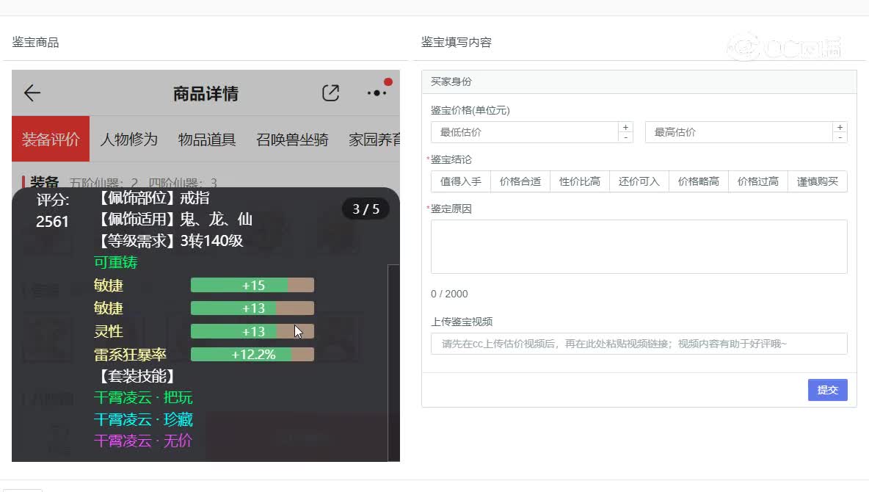Select the 价格略高 conclusion option

(x=698, y=181)
